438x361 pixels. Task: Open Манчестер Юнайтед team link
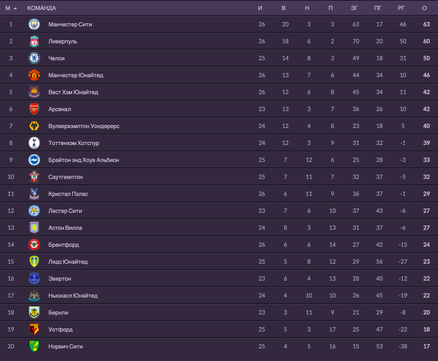tap(75, 75)
